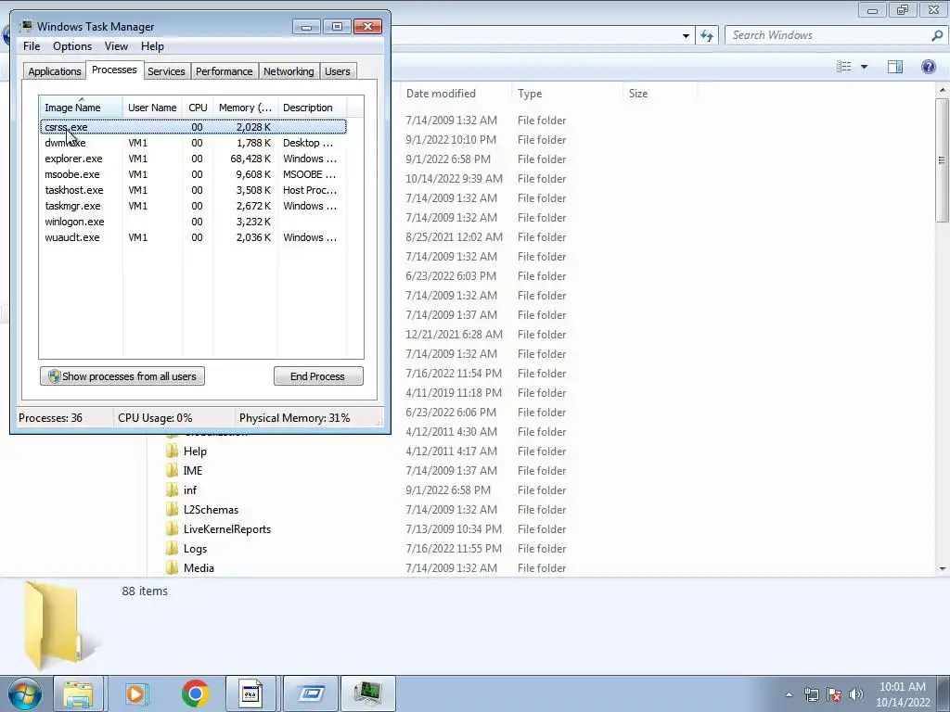Click the Explorer help question mark icon

click(x=928, y=67)
